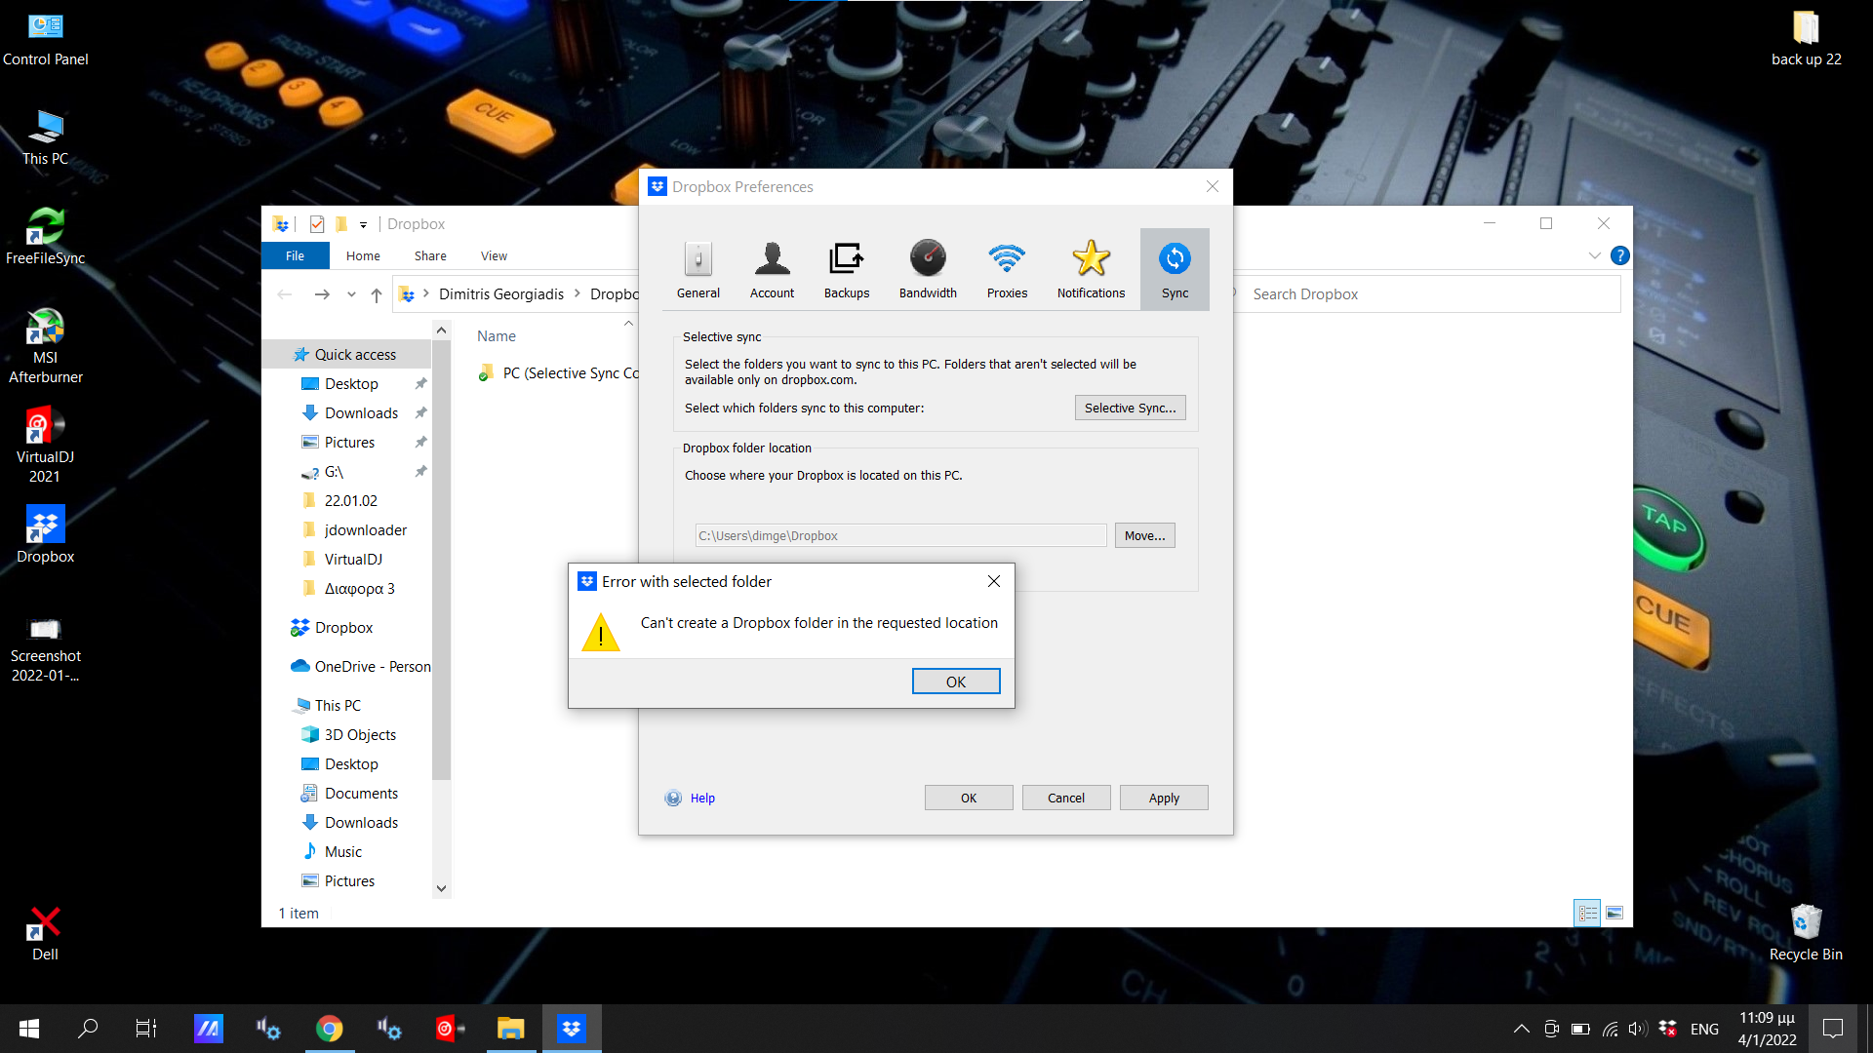Viewport: 1873px width, 1053px height.
Task: Open the Proxies preferences tab
Action: (x=1007, y=270)
